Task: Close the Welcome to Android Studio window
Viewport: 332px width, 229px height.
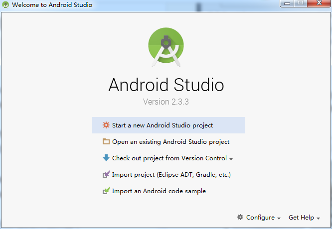Action: (x=319, y=3)
